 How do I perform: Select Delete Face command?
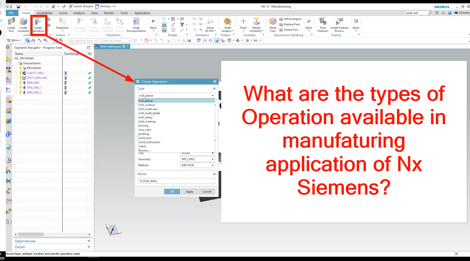(289, 30)
